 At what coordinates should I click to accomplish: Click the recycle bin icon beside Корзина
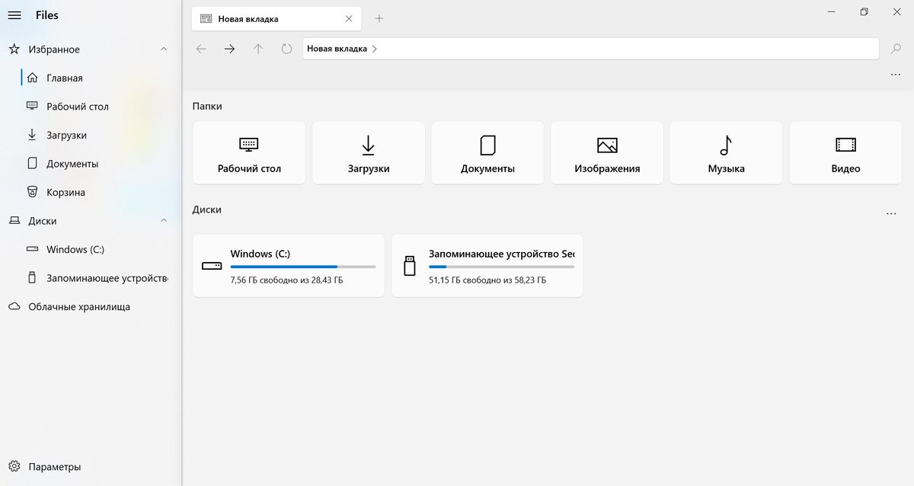pos(32,192)
